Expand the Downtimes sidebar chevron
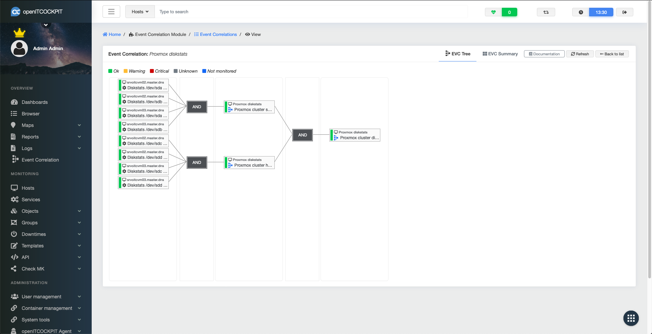This screenshot has width=652, height=334. 79,234
